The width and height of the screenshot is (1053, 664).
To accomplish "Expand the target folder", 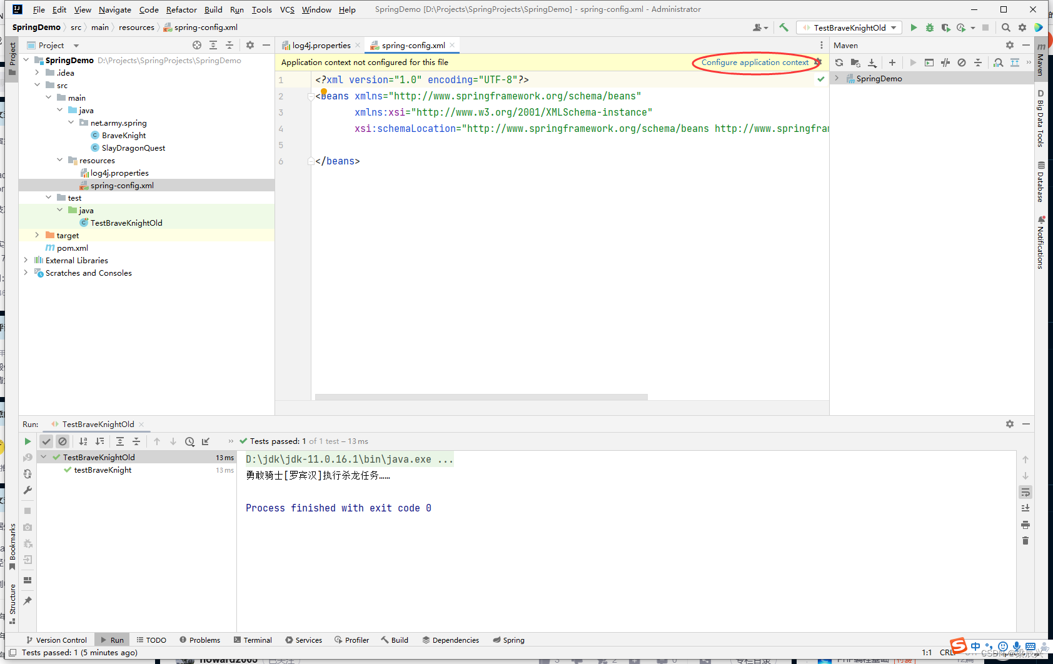I will (x=38, y=235).
